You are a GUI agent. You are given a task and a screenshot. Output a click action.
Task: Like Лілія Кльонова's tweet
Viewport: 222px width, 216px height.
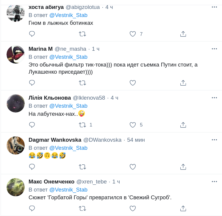tap(133, 125)
